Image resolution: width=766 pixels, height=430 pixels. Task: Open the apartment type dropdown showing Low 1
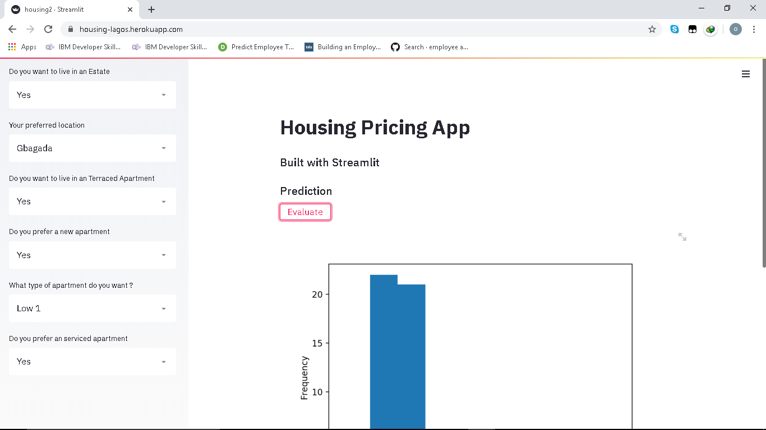[93, 309]
